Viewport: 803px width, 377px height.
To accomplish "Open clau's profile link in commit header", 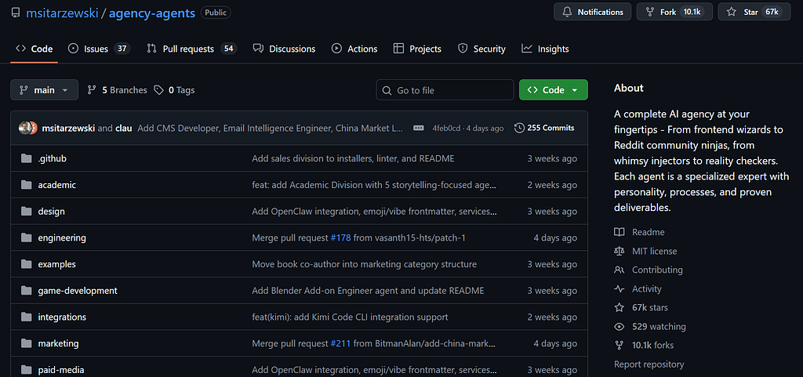I will pos(123,128).
